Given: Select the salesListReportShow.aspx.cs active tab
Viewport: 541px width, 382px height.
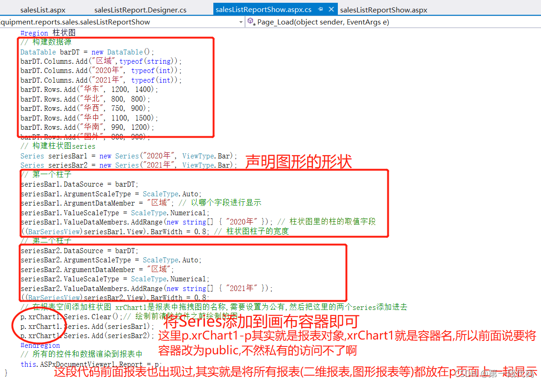Looking at the screenshot, I should [x=263, y=10].
